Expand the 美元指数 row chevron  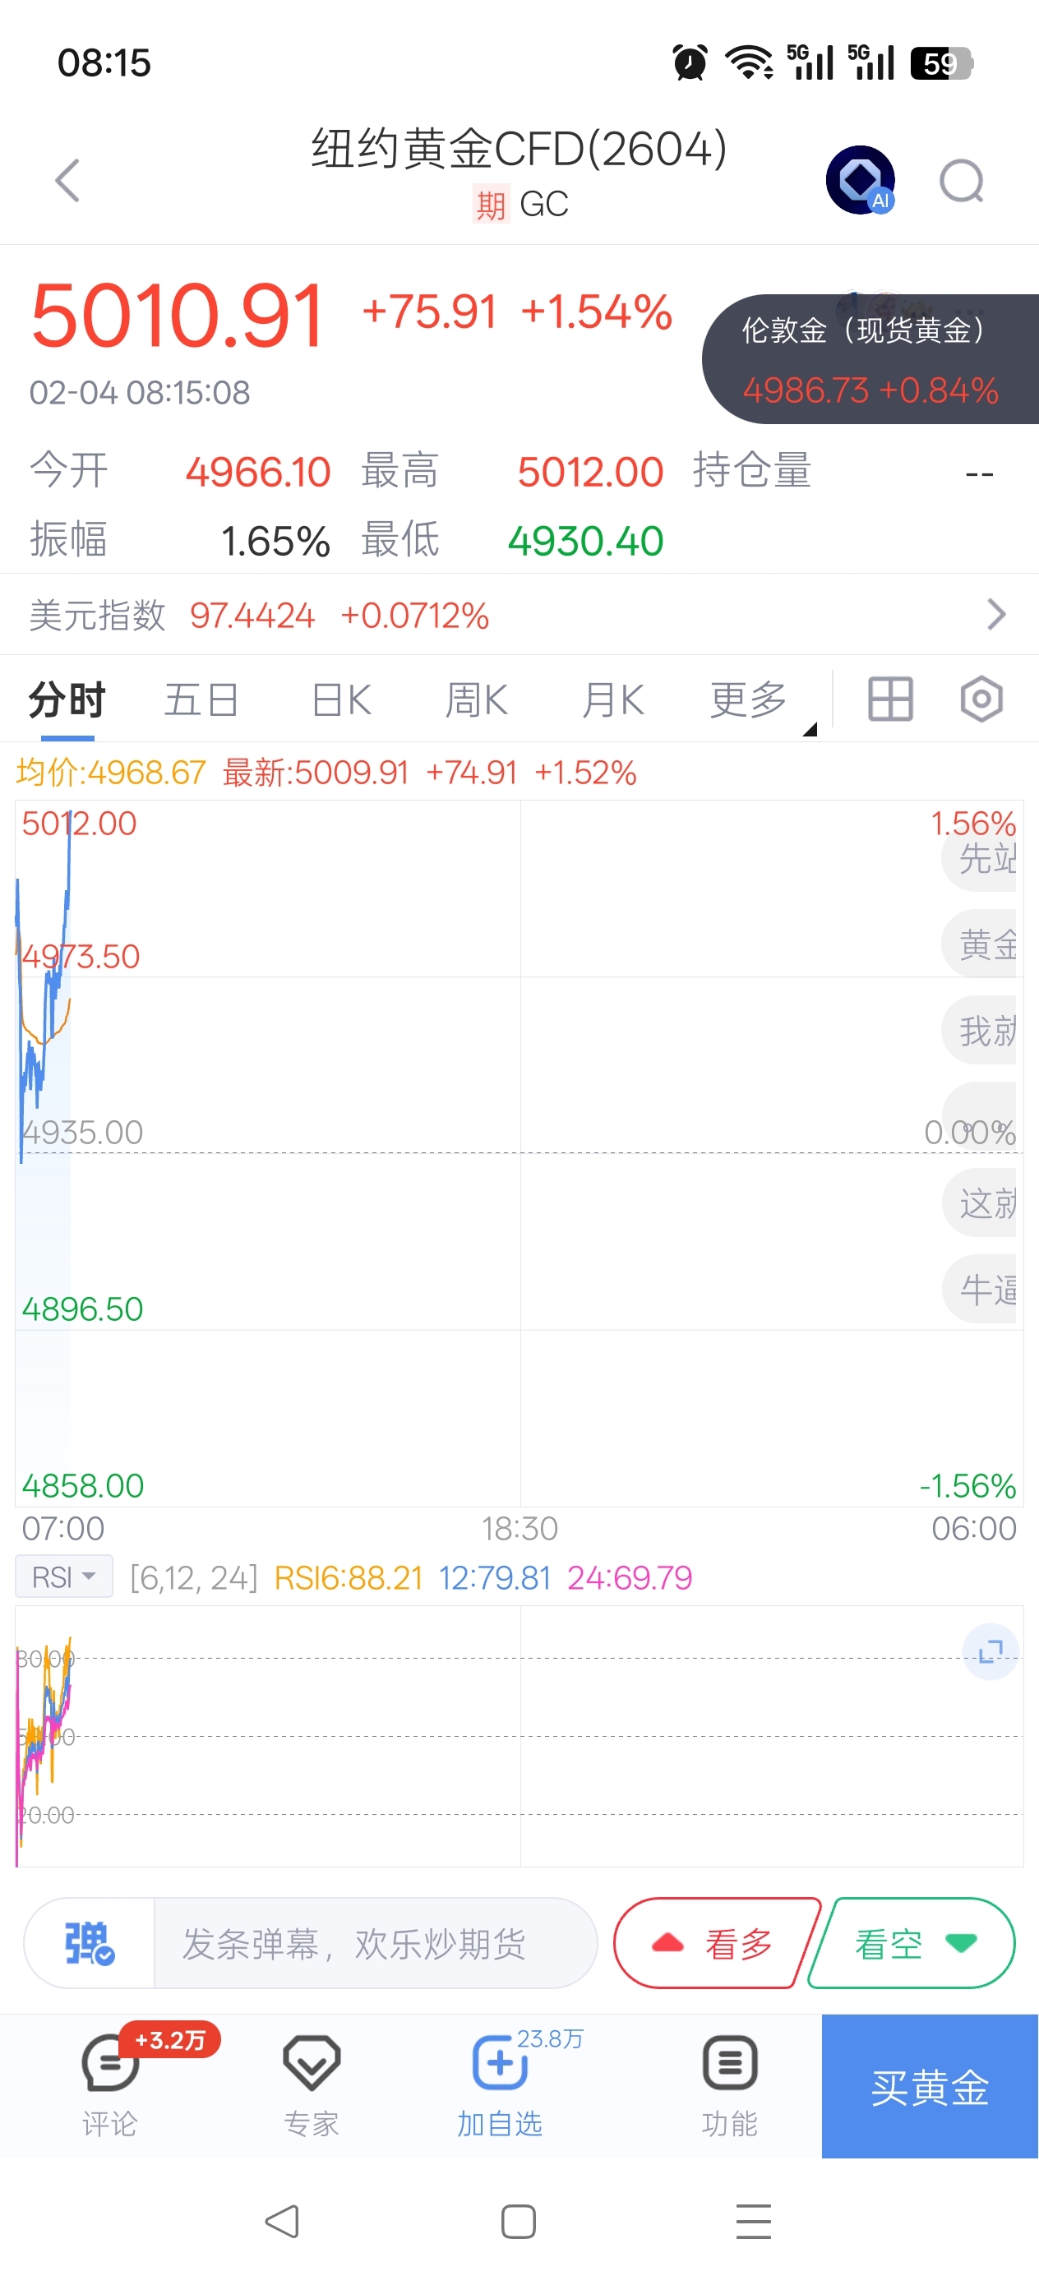[995, 614]
